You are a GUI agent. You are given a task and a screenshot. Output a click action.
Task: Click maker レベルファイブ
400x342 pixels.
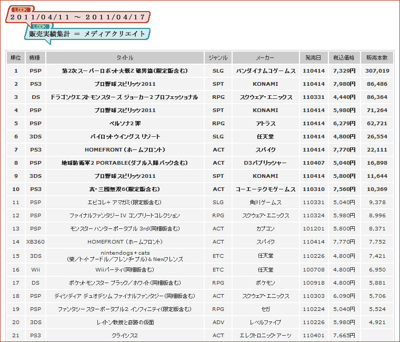[x=265, y=323]
